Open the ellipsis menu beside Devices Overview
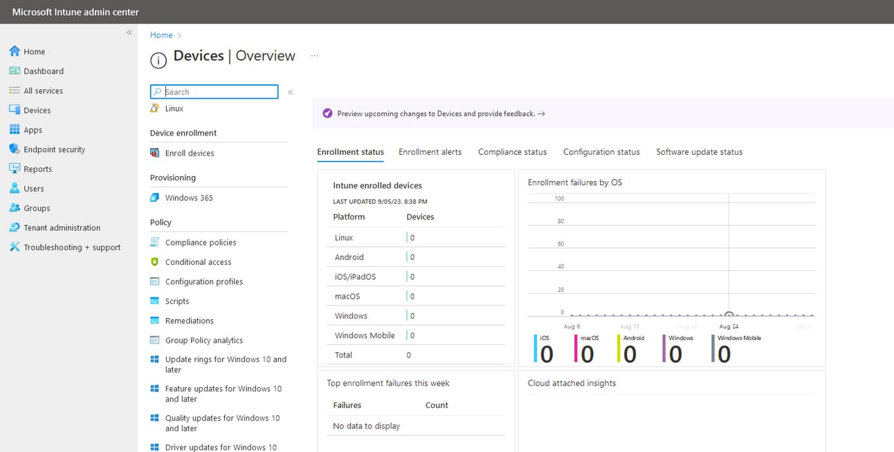 314,56
